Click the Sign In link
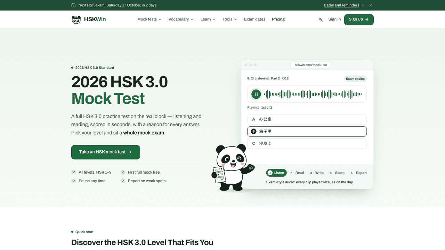The image size is (445, 250). pos(334,19)
